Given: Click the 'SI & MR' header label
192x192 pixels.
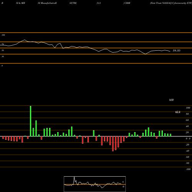Looking at the screenshot, I should [x=20, y=3].
